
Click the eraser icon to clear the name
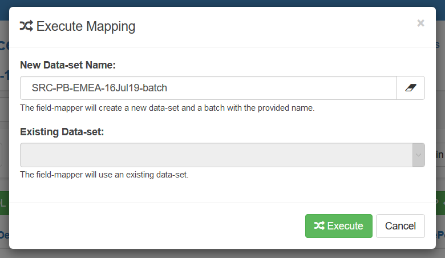[411, 88]
